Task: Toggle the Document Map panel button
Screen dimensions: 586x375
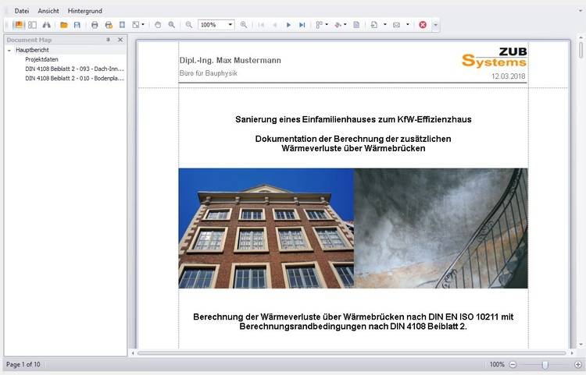Action: (x=20, y=25)
